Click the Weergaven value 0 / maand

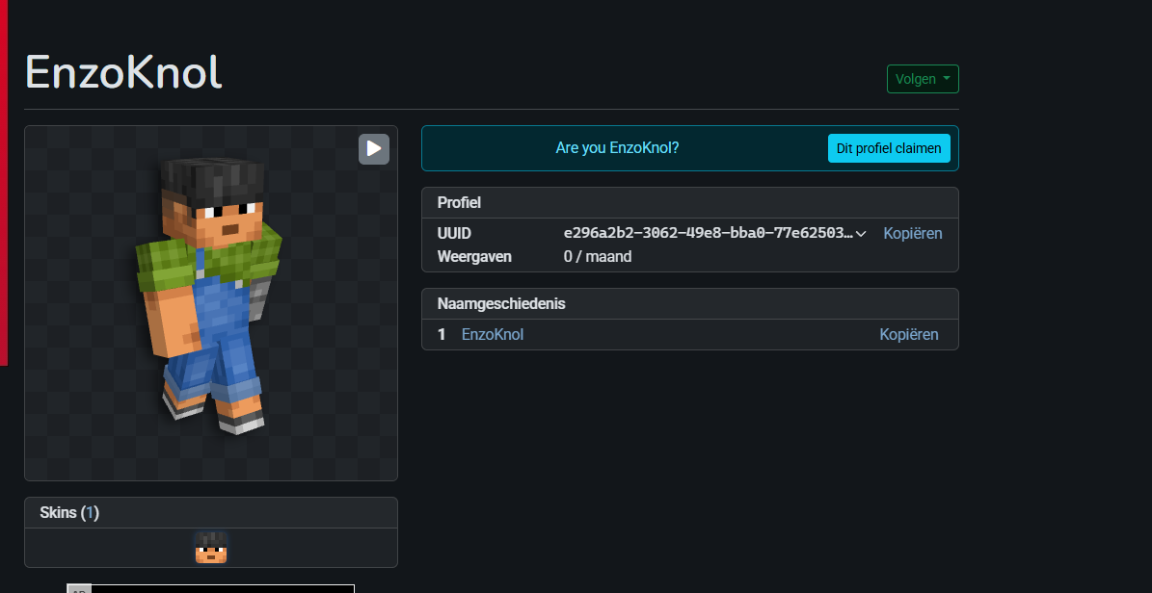598,257
